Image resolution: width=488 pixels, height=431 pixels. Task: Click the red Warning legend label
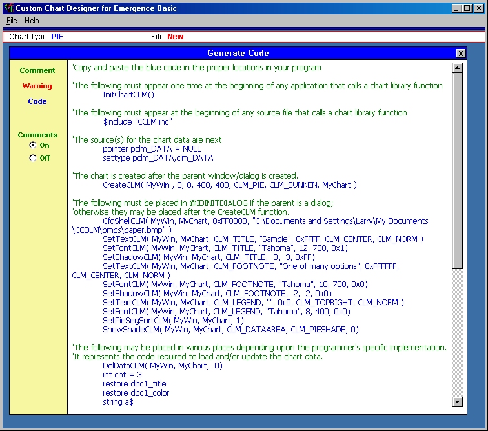click(37, 86)
